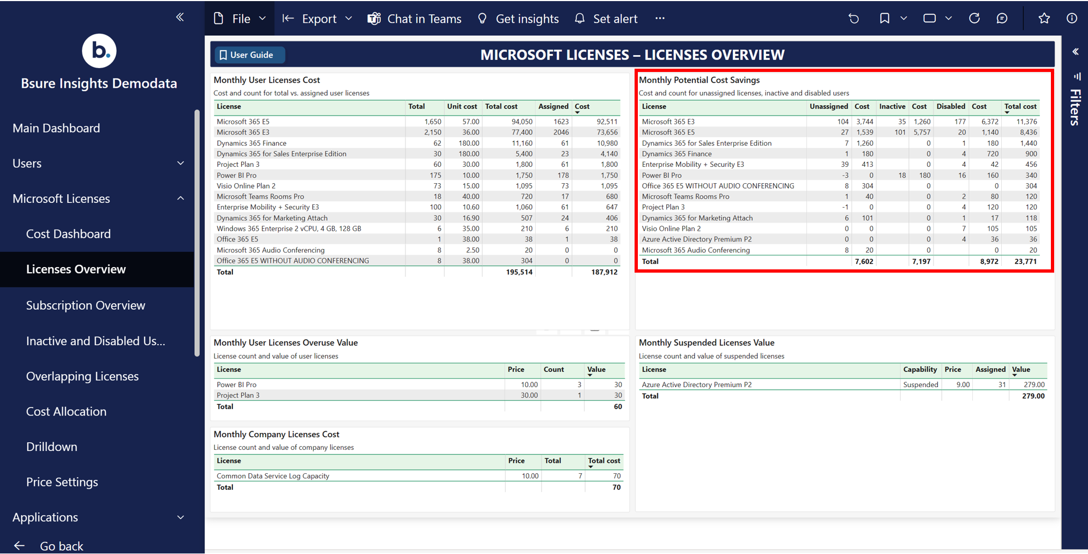Open the more options ellipsis menu
The height and width of the screenshot is (554, 1088).
click(660, 19)
